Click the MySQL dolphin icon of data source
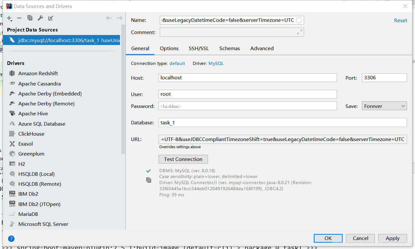Screen dimensions: 415x249 point(12,40)
